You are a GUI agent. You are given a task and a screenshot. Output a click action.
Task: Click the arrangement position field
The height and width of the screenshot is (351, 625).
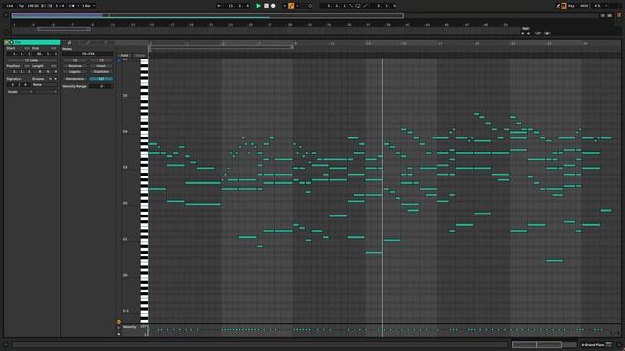pyautogui.click(x=238, y=6)
